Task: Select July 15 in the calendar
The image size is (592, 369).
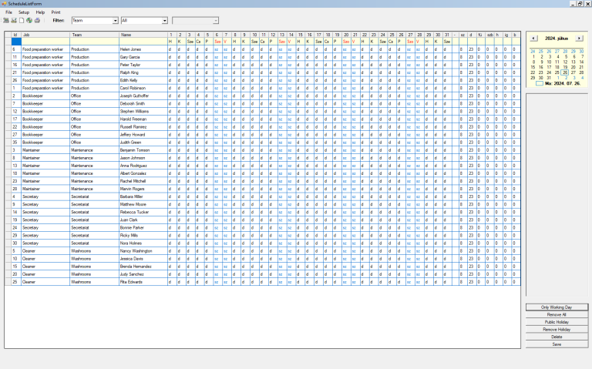Action: 533,67
